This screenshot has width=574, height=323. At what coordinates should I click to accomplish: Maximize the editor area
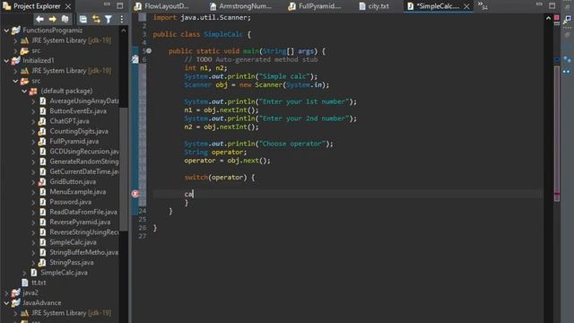(552, 5)
